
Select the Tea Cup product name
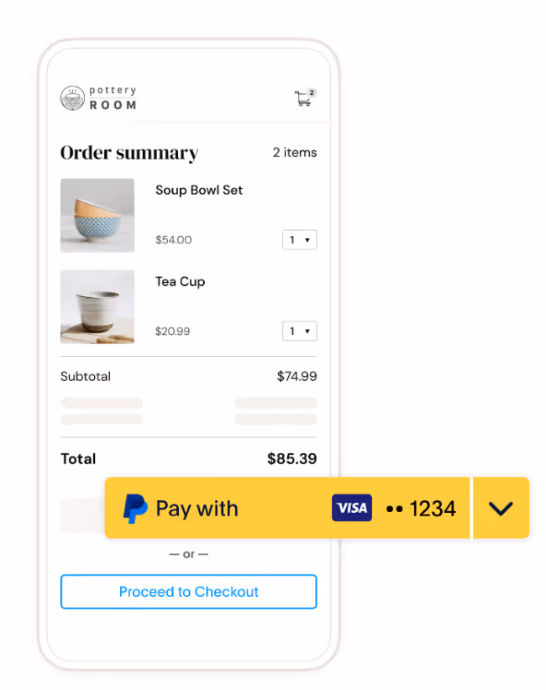coord(180,281)
